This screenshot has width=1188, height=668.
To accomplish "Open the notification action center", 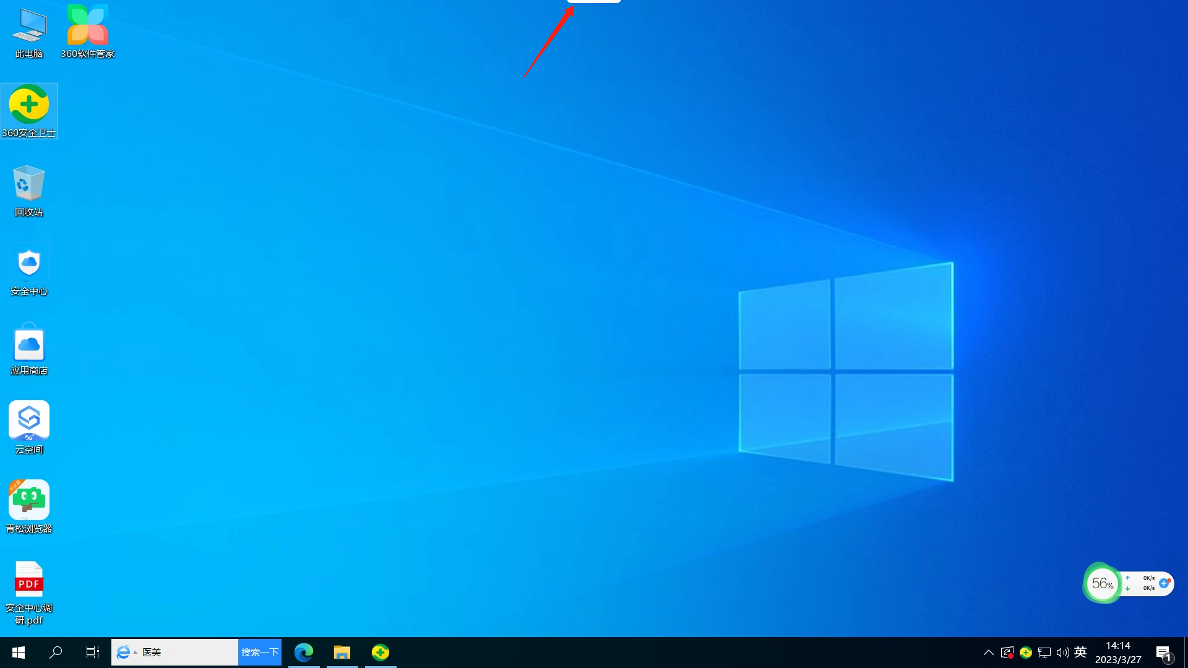I will [x=1163, y=653].
